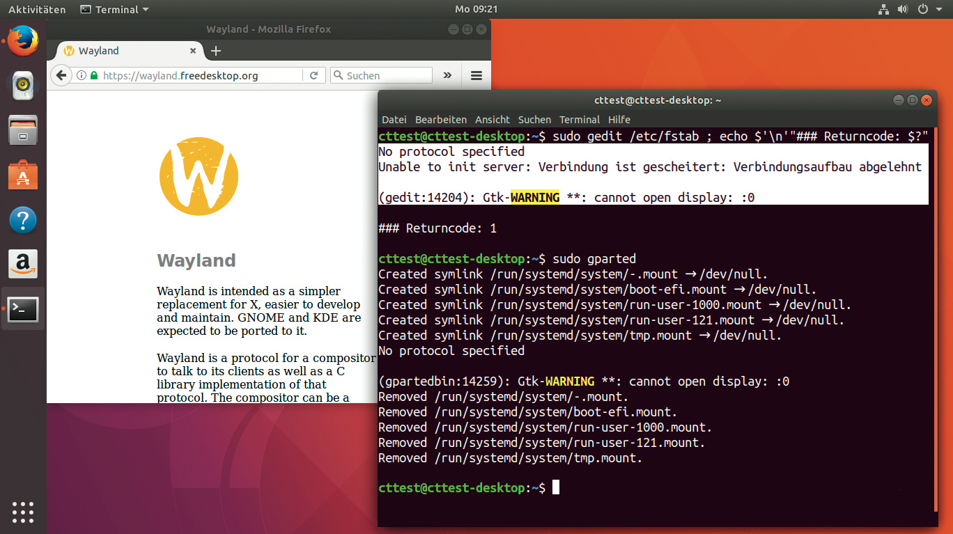Minimize the terminal window
This screenshot has width=953, height=534.
[899, 100]
